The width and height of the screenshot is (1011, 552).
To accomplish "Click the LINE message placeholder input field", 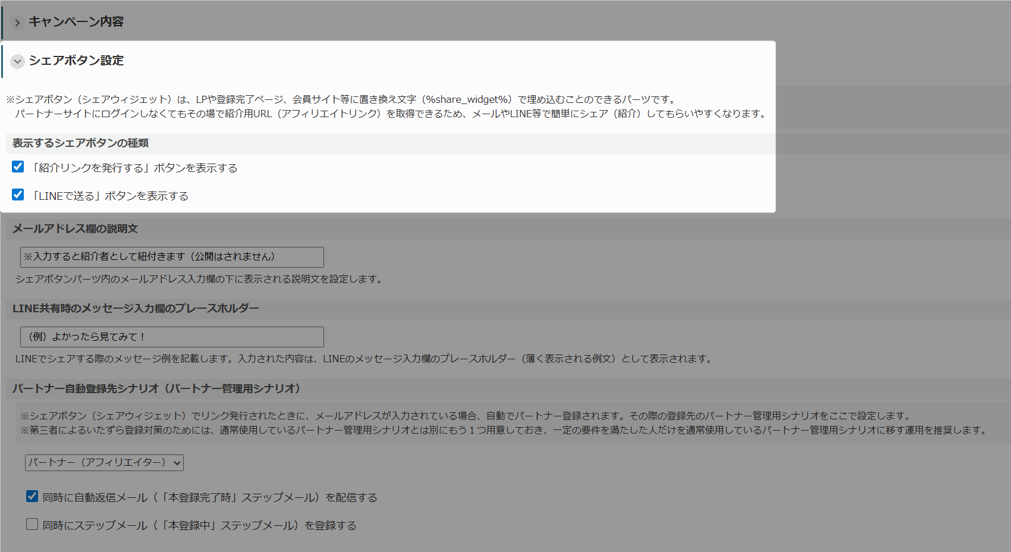I will click(172, 337).
